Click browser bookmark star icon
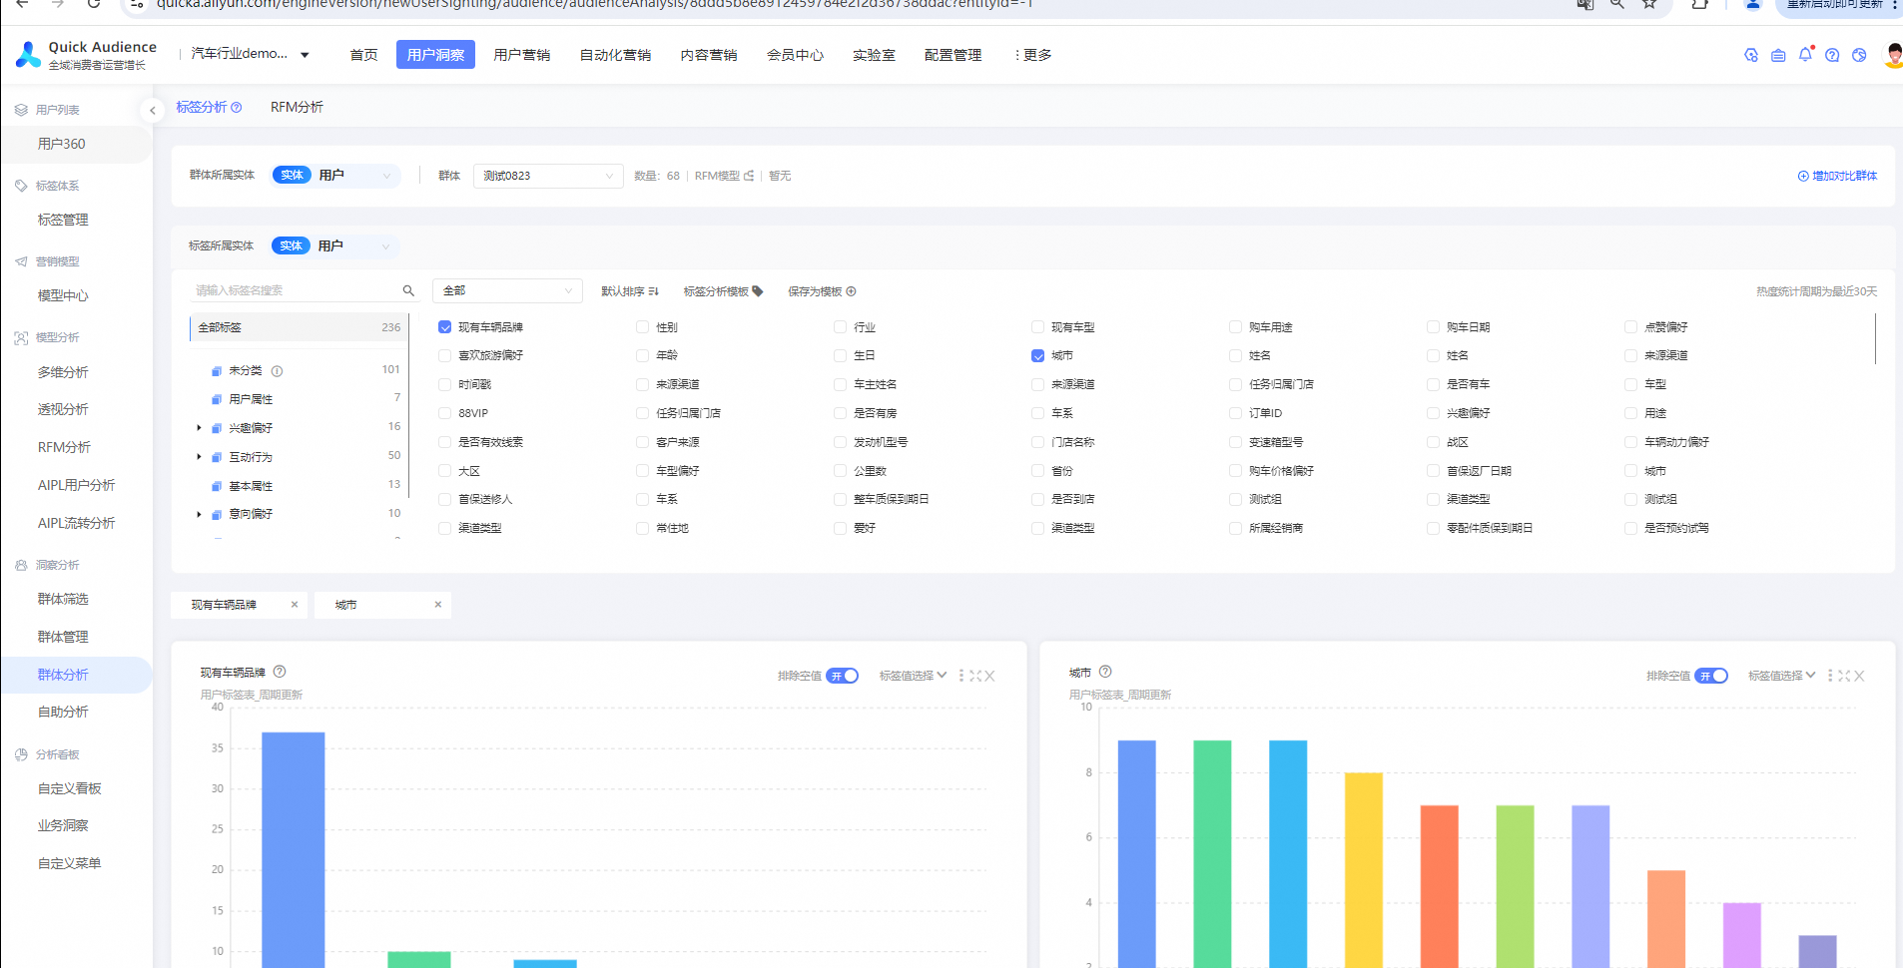The height and width of the screenshot is (968, 1903). [1649, 4]
